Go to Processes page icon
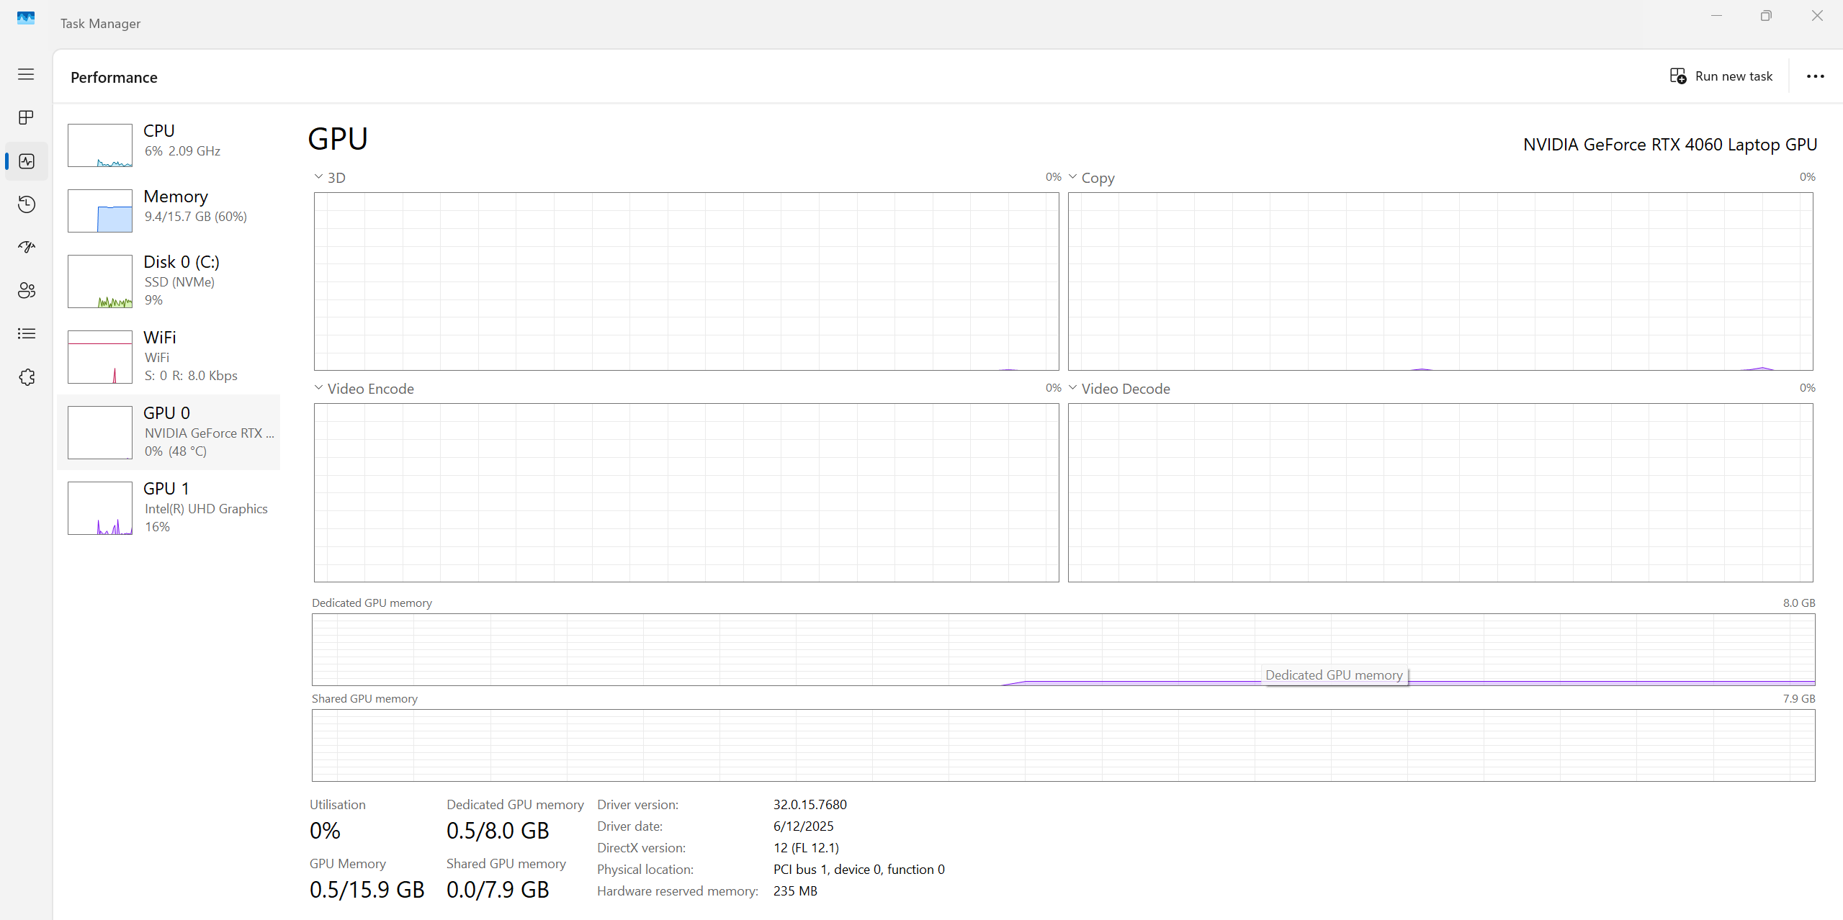Viewport: 1843px width, 920px height. click(x=26, y=117)
